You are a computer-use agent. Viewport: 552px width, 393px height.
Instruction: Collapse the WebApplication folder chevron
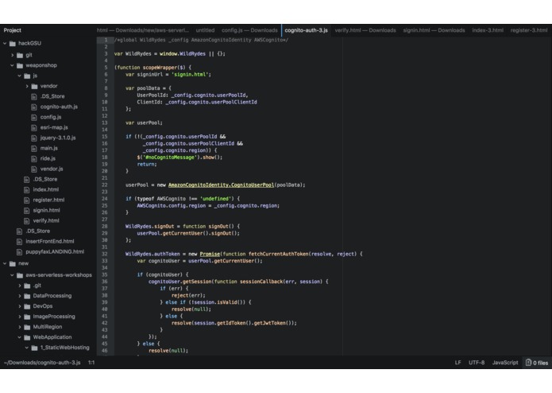point(20,337)
